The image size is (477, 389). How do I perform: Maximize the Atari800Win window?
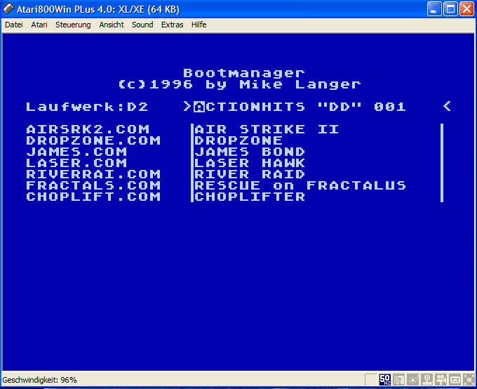pyautogui.click(x=450, y=9)
